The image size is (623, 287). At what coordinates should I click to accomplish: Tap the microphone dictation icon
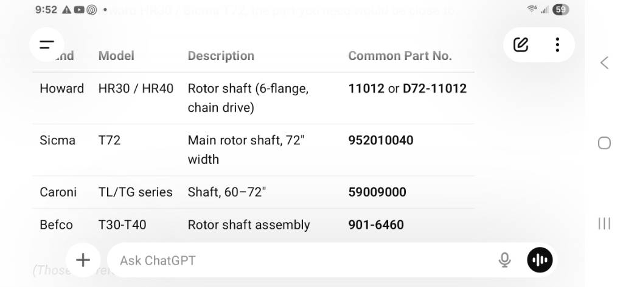504,260
